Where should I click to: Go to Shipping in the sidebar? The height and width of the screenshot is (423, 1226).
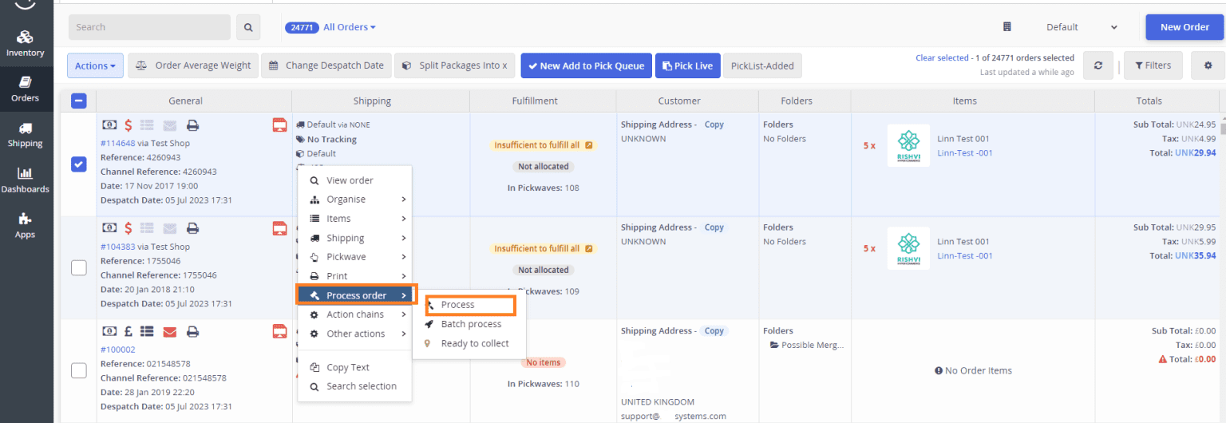(x=25, y=135)
